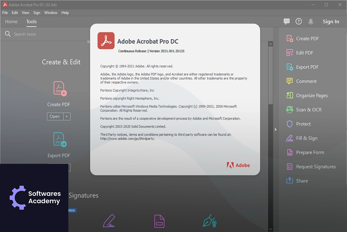This screenshot has height=232, width=347.
Task: Click the purple Prepare Form icon at bottom
Action: click(x=159, y=221)
